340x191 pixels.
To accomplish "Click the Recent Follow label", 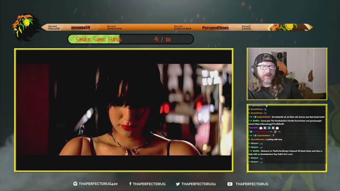I will 54,27.
